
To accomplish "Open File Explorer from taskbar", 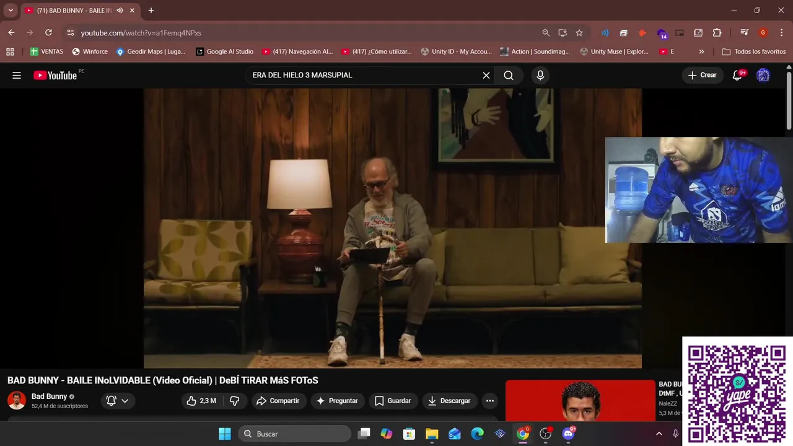I will click(432, 434).
